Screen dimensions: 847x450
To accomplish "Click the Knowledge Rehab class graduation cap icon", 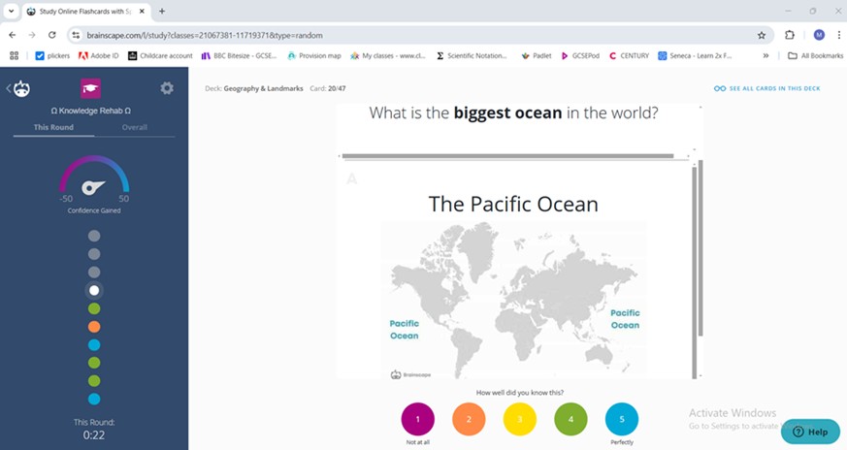I will pos(90,88).
